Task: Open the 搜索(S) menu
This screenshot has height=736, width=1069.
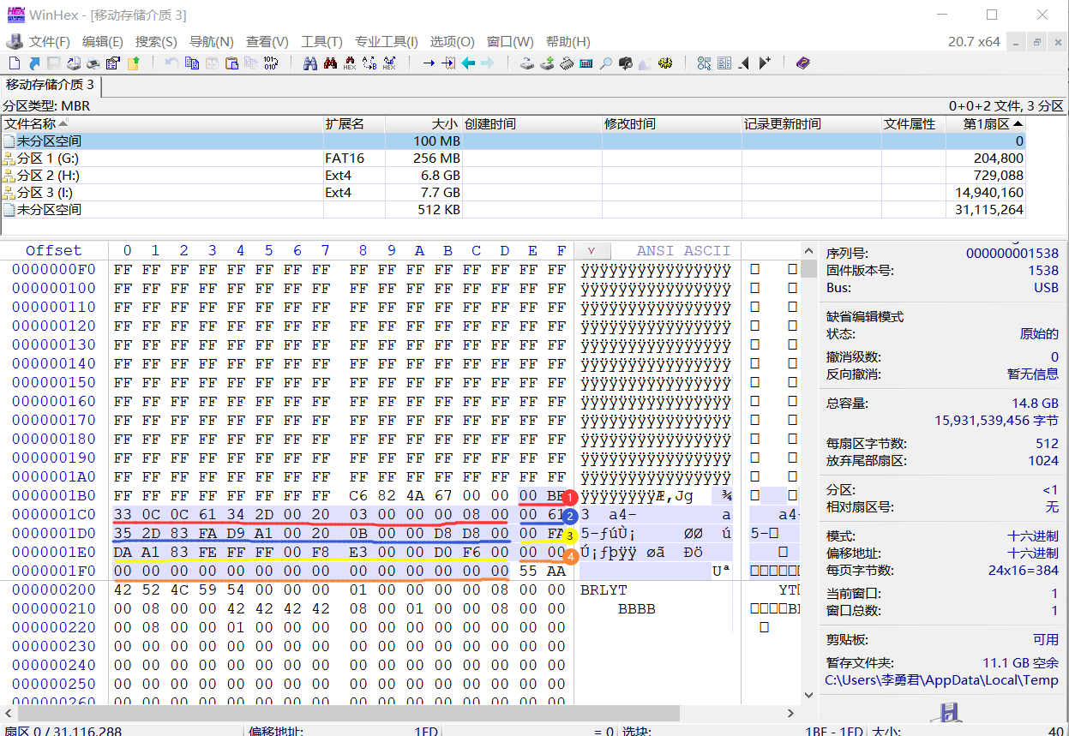Action: coord(156,41)
